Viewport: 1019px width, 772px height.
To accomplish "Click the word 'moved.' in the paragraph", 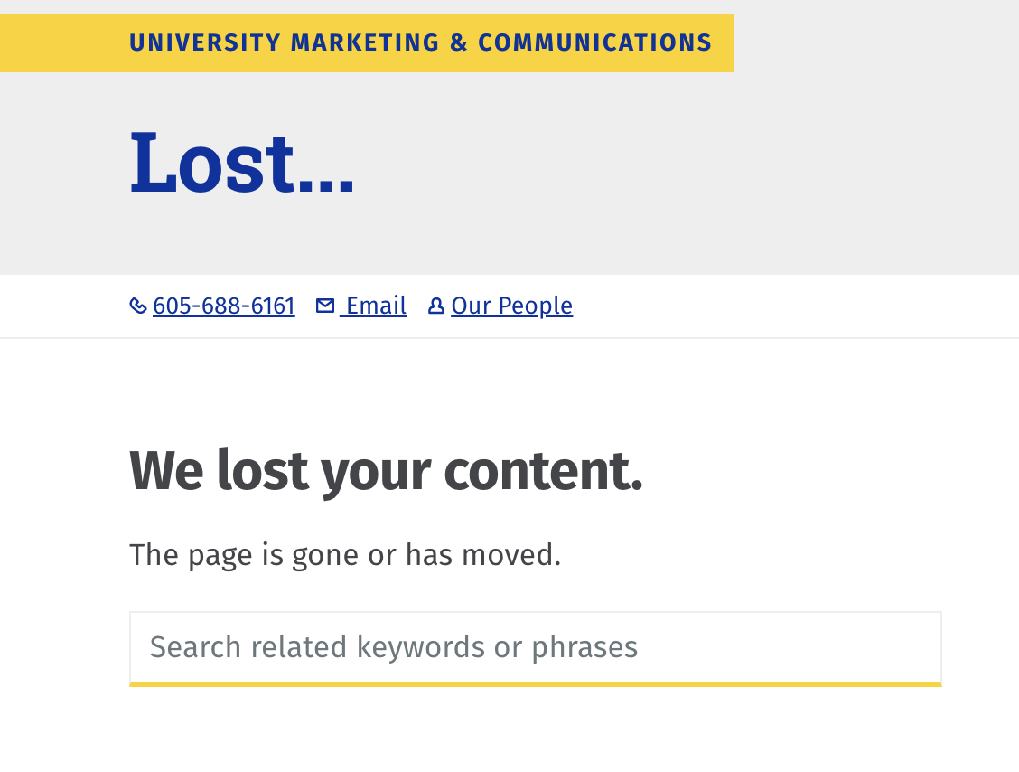I will click(511, 555).
